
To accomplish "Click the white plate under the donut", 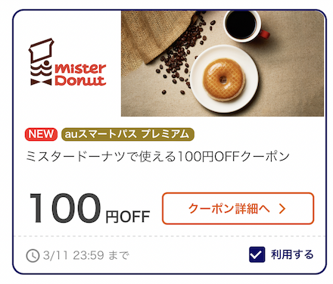I will pyautogui.click(x=224, y=79).
